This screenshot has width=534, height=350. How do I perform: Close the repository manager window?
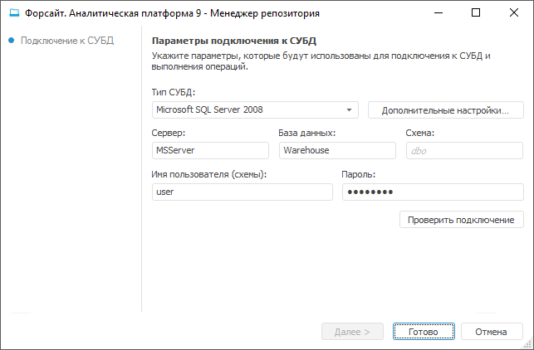514,13
